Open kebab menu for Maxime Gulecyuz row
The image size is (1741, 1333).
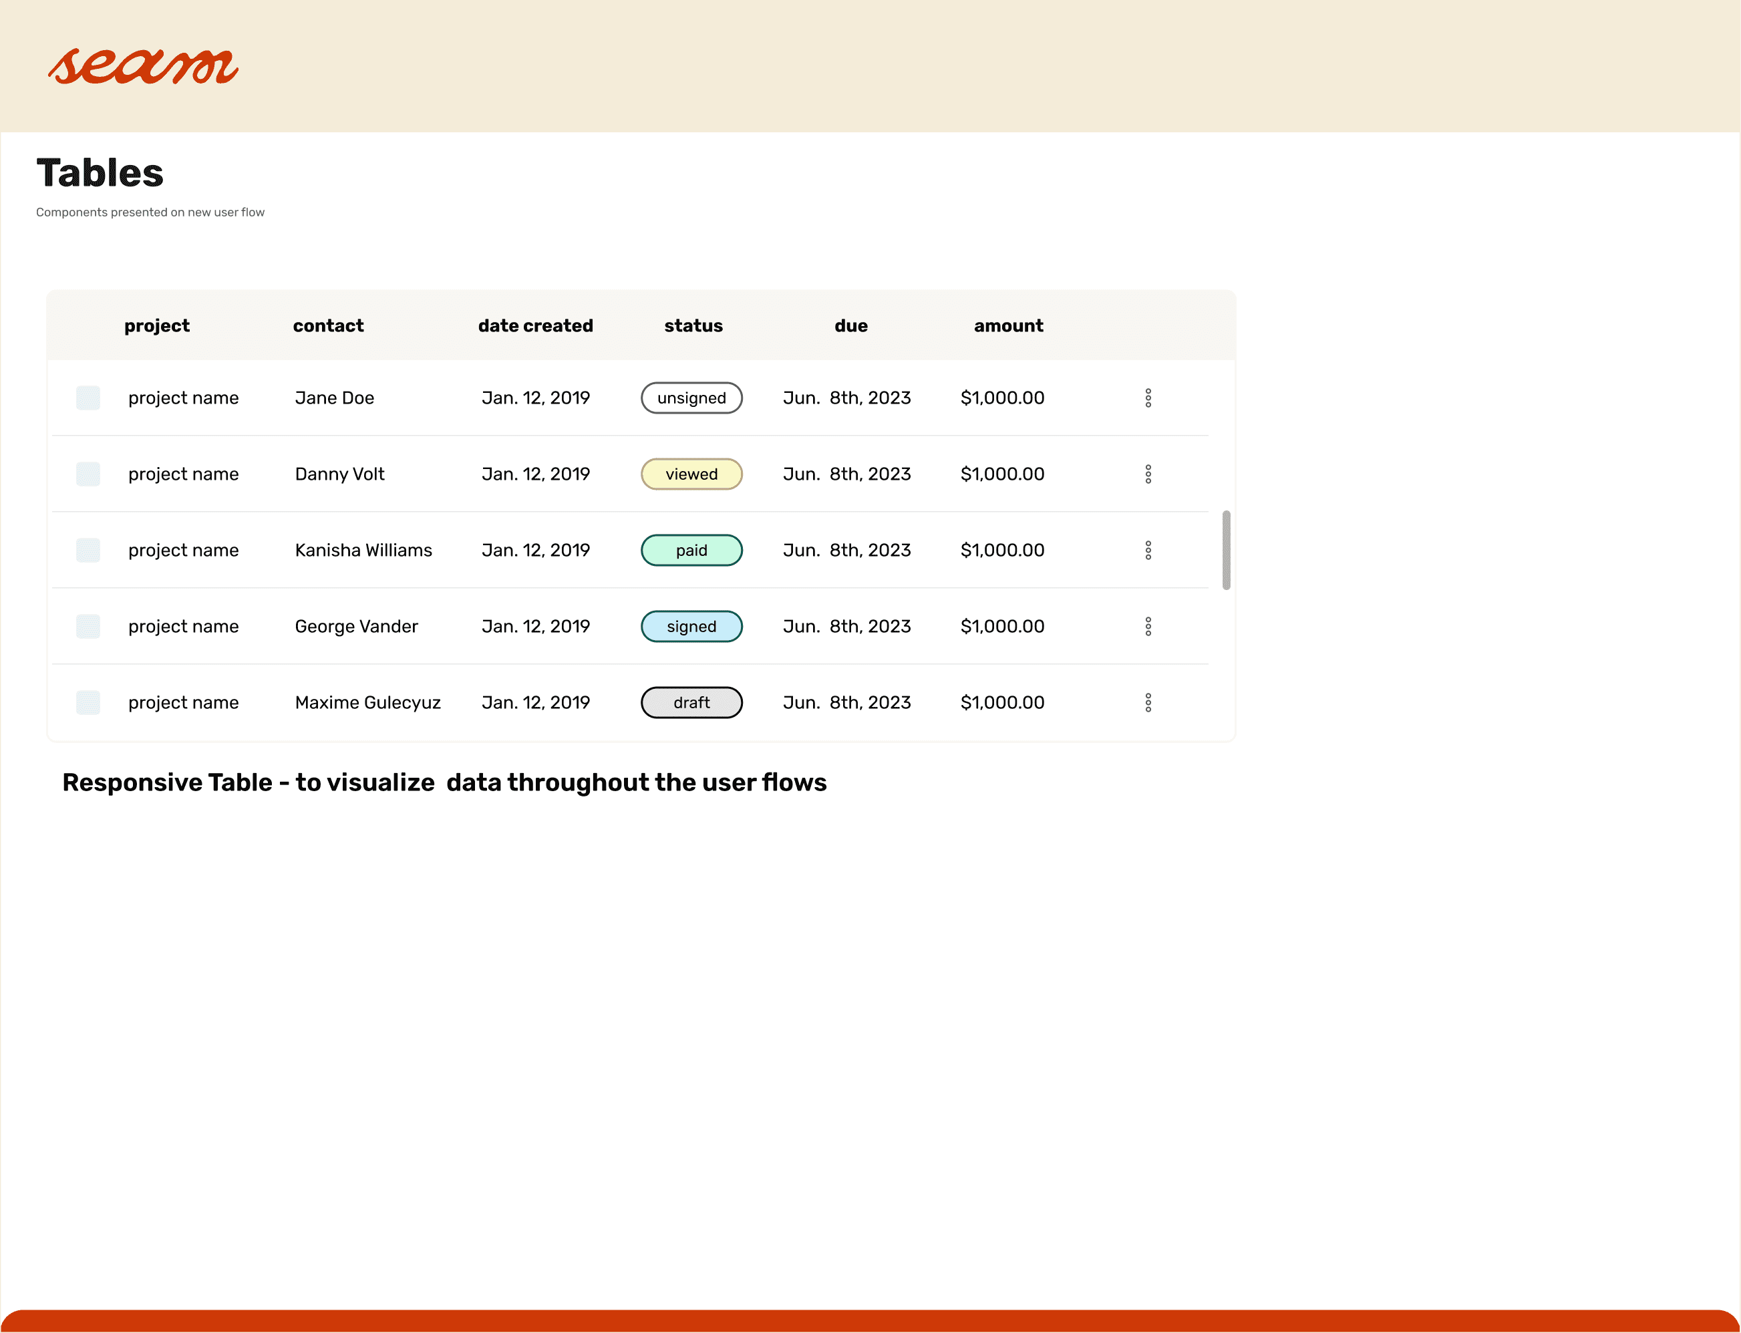tap(1148, 702)
